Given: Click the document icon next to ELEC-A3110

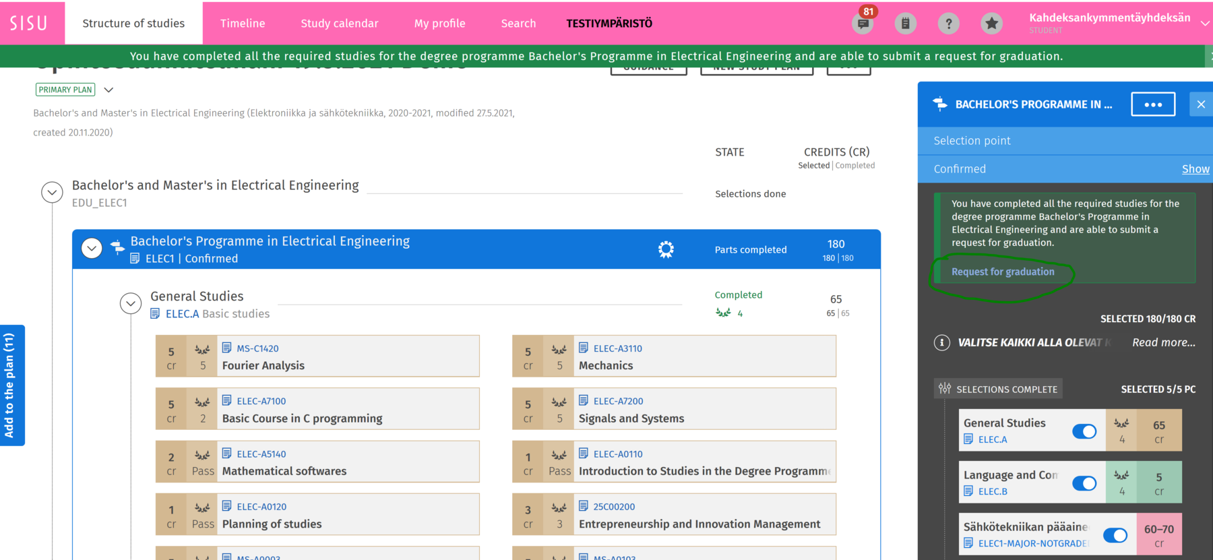Looking at the screenshot, I should point(584,348).
